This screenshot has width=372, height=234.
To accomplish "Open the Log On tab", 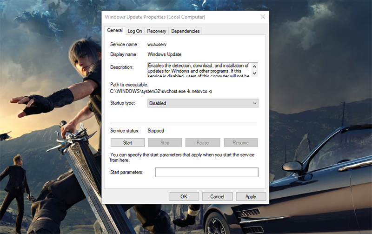I will [135, 31].
